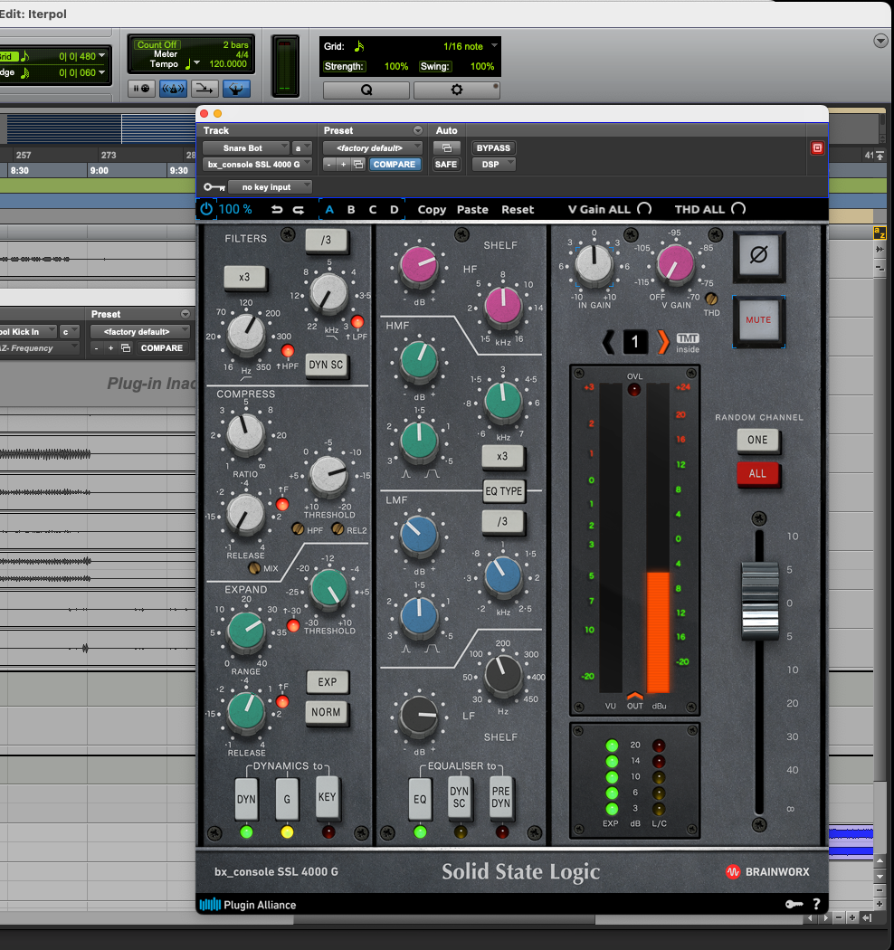Open the factory default preset dropdown in plugin
The height and width of the screenshot is (950, 894).
pyautogui.click(x=372, y=147)
